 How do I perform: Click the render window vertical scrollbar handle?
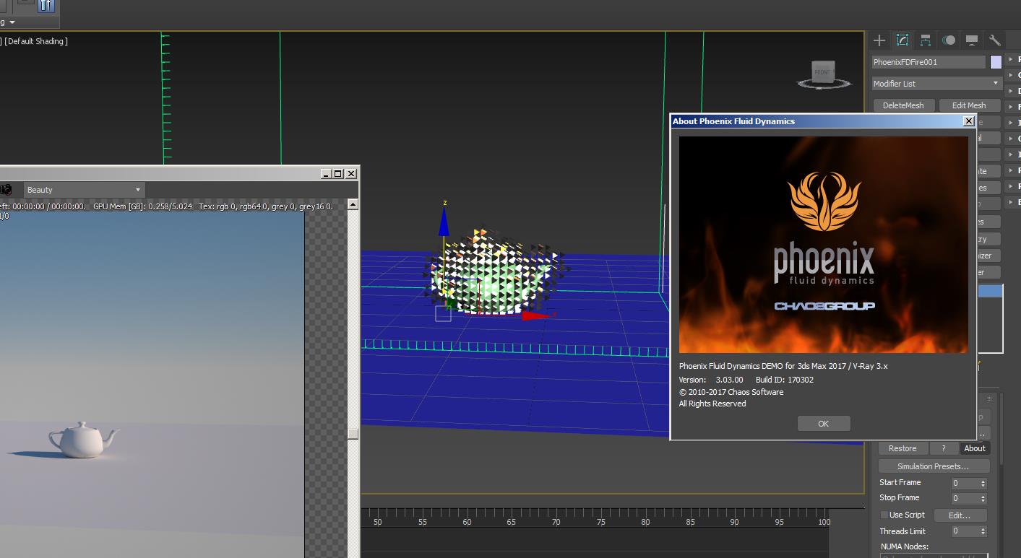pos(353,434)
